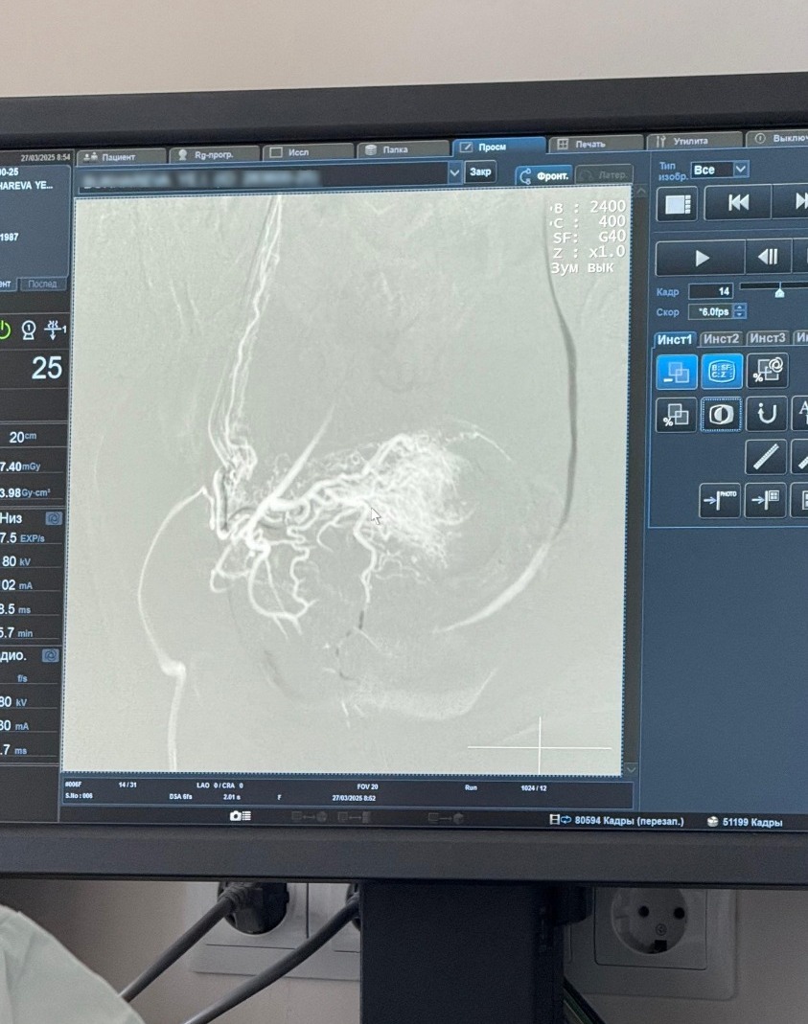This screenshot has height=1024, width=808.
Task: Click the send-to-grid layout icon
Action: [x=766, y=500]
